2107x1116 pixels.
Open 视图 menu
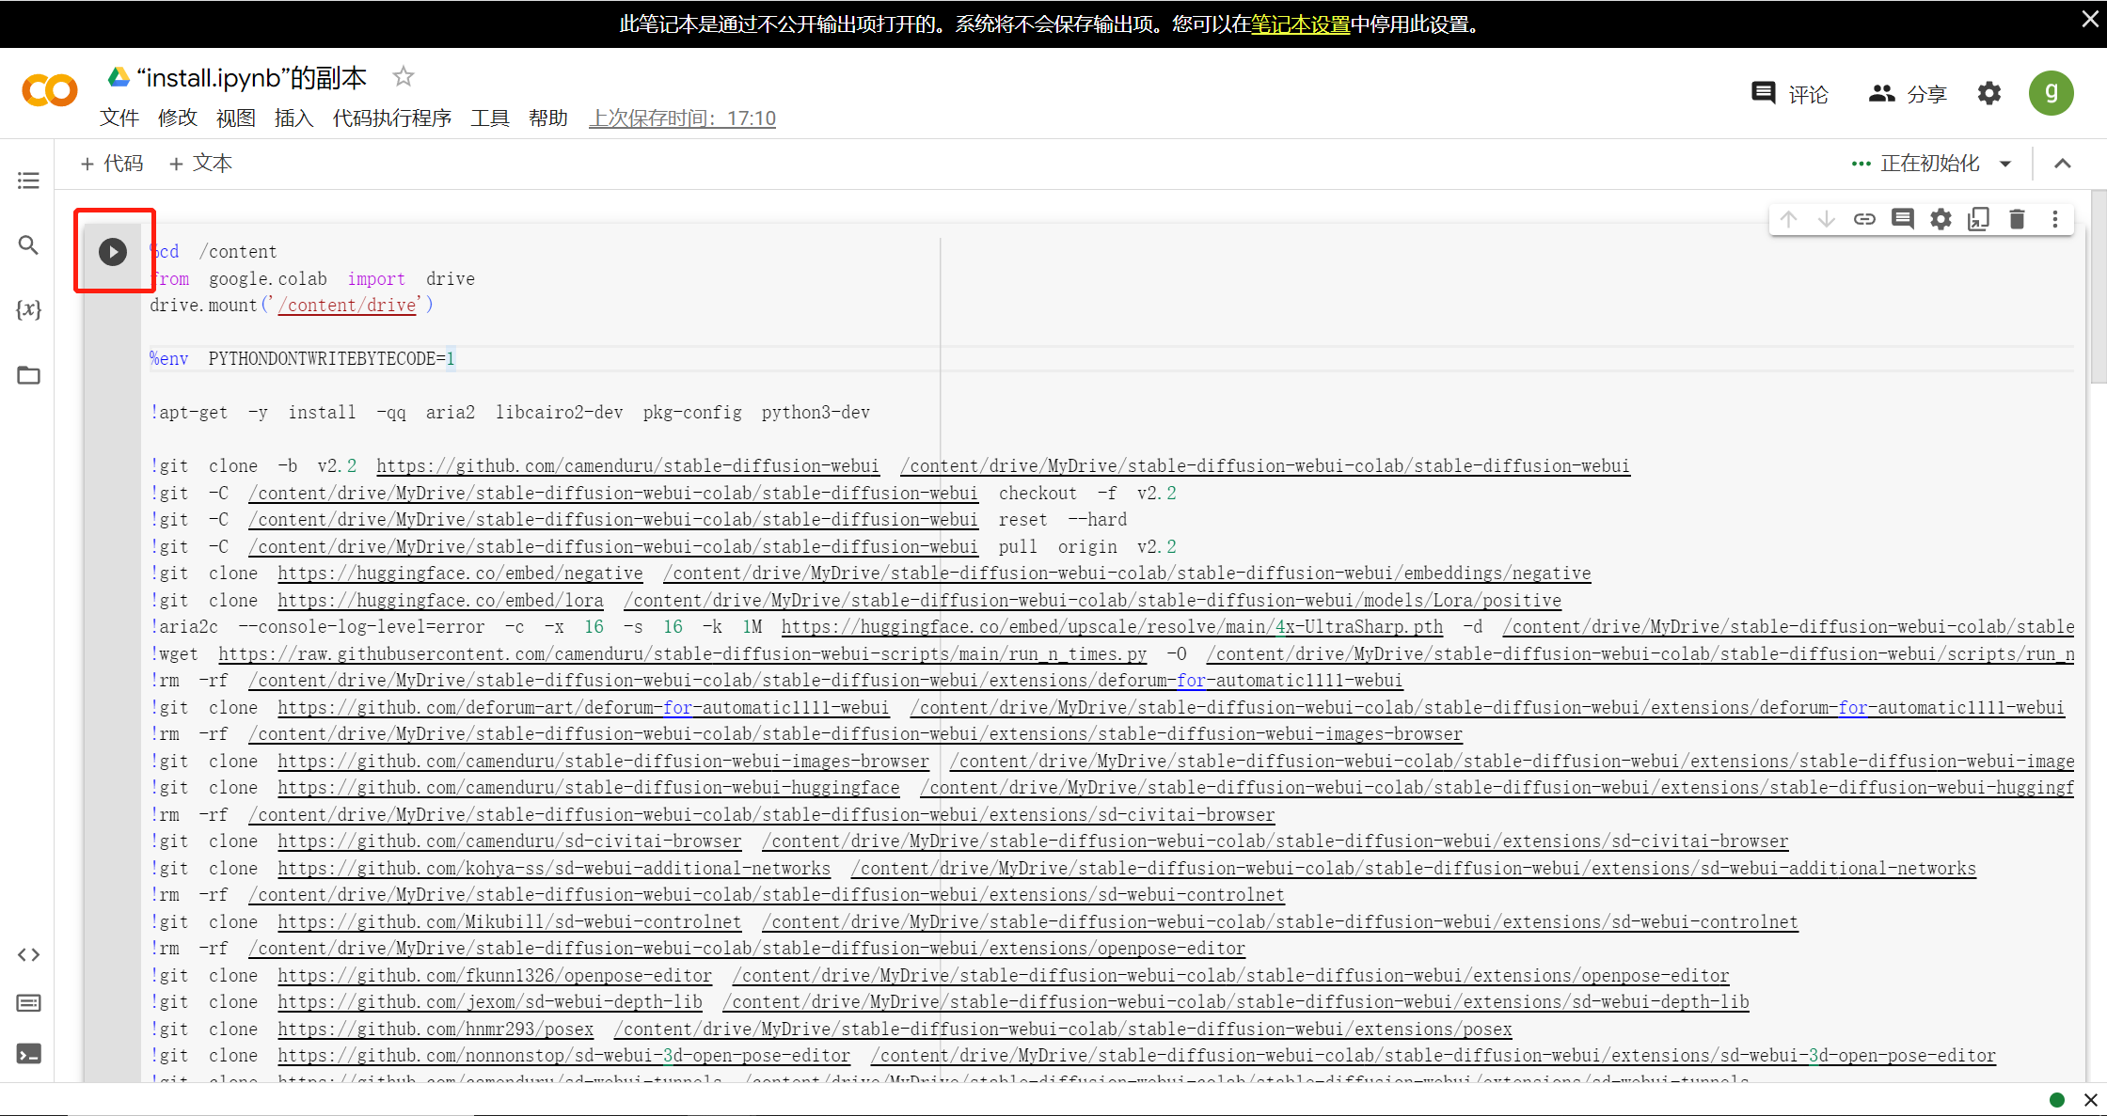tap(236, 118)
